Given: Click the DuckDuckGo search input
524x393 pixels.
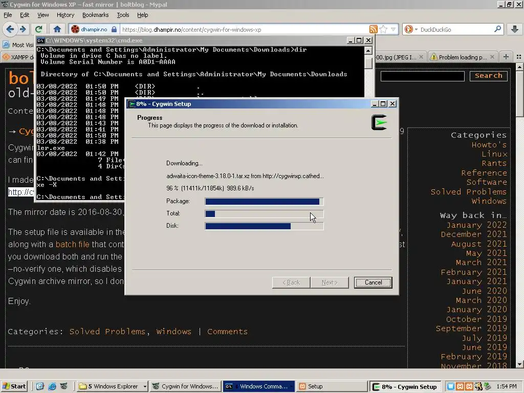Looking at the screenshot, I should click(x=456, y=29).
